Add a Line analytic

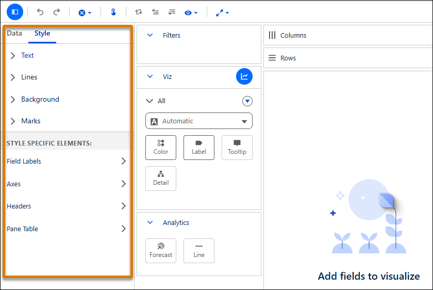click(x=199, y=251)
